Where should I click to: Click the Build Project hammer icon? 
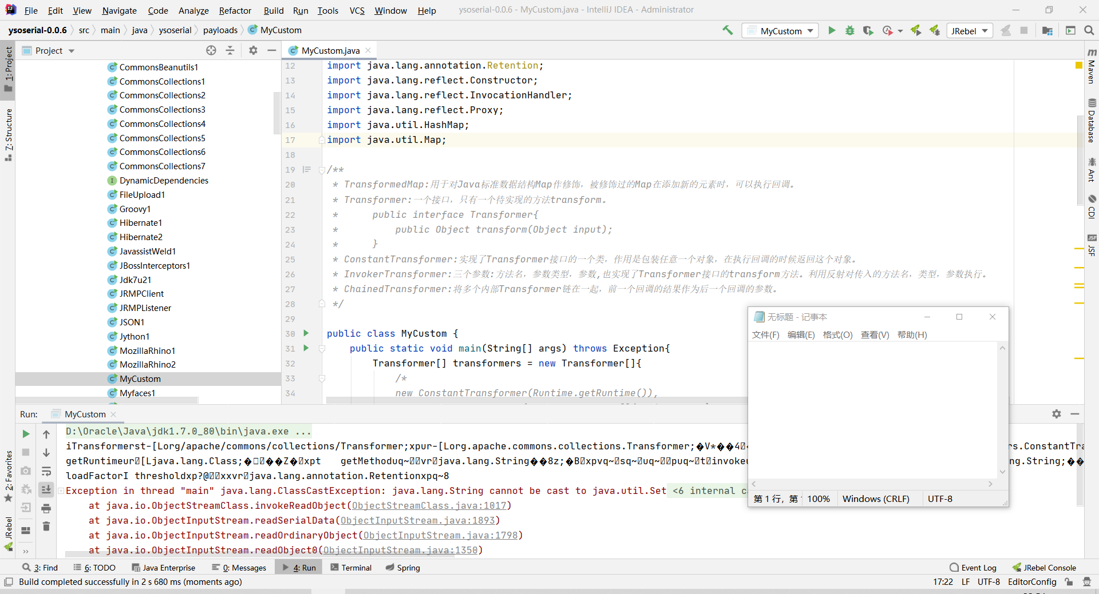(728, 30)
